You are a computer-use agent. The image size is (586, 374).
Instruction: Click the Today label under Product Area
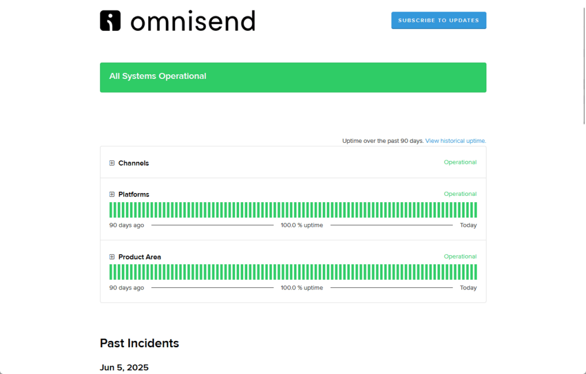(468, 288)
